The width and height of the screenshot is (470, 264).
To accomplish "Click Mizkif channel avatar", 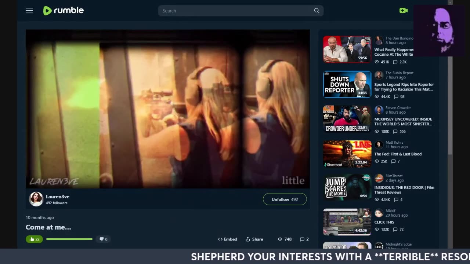I will (x=379, y=213).
